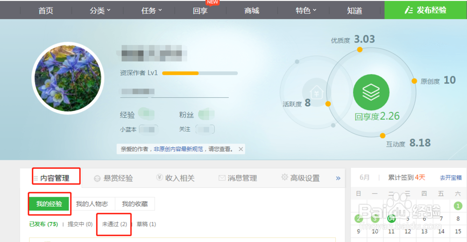Click the green 发布经验 button
467x242 pixels.
point(425,10)
